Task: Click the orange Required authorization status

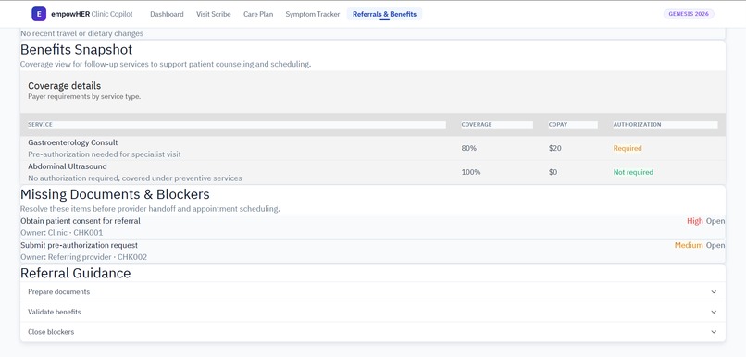Action: [x=628, y=148]
